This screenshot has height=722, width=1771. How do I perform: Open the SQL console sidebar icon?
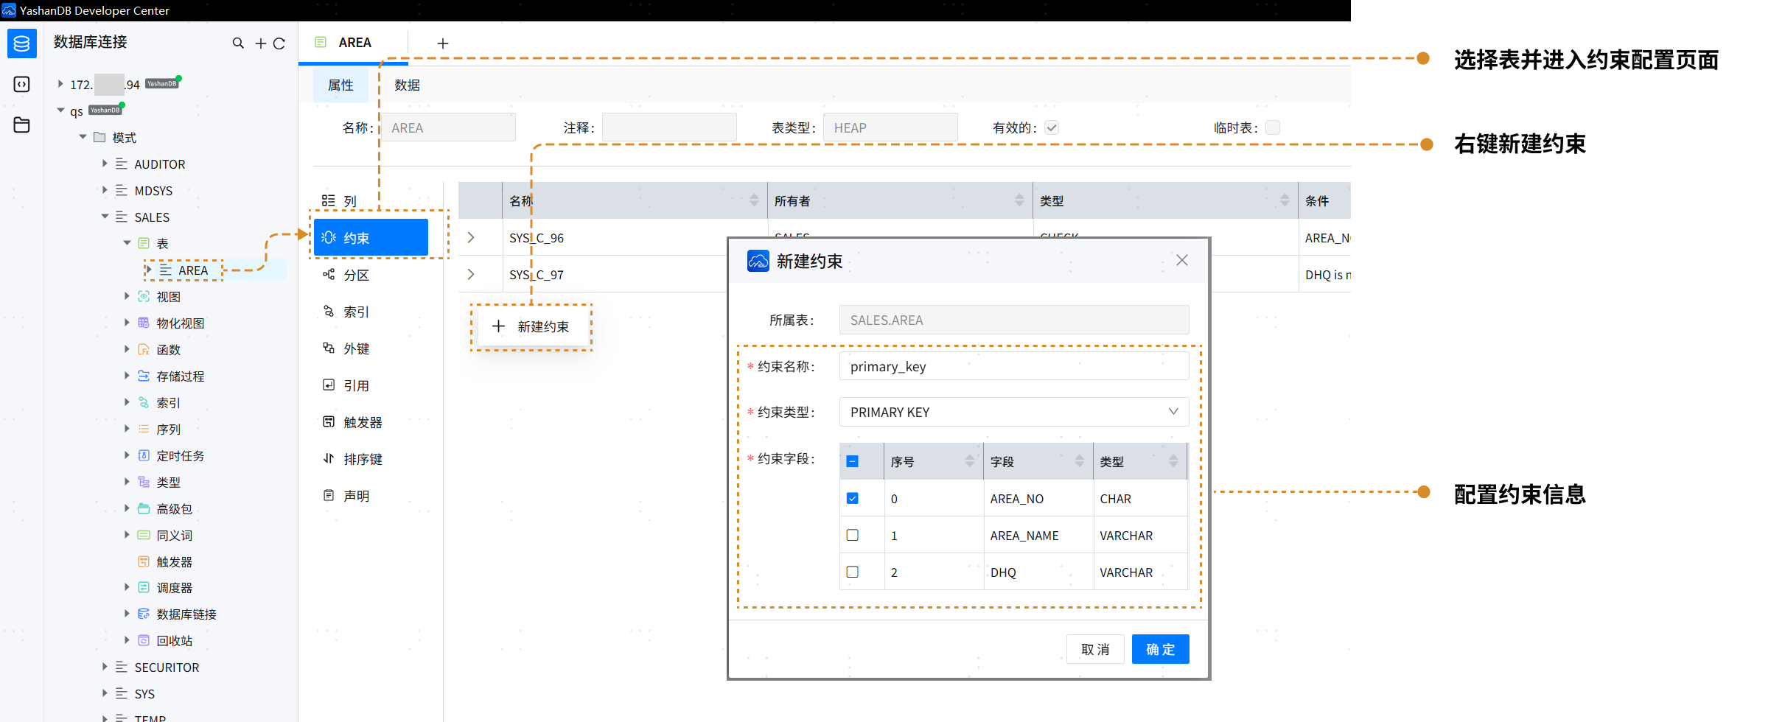pos(21,85)
